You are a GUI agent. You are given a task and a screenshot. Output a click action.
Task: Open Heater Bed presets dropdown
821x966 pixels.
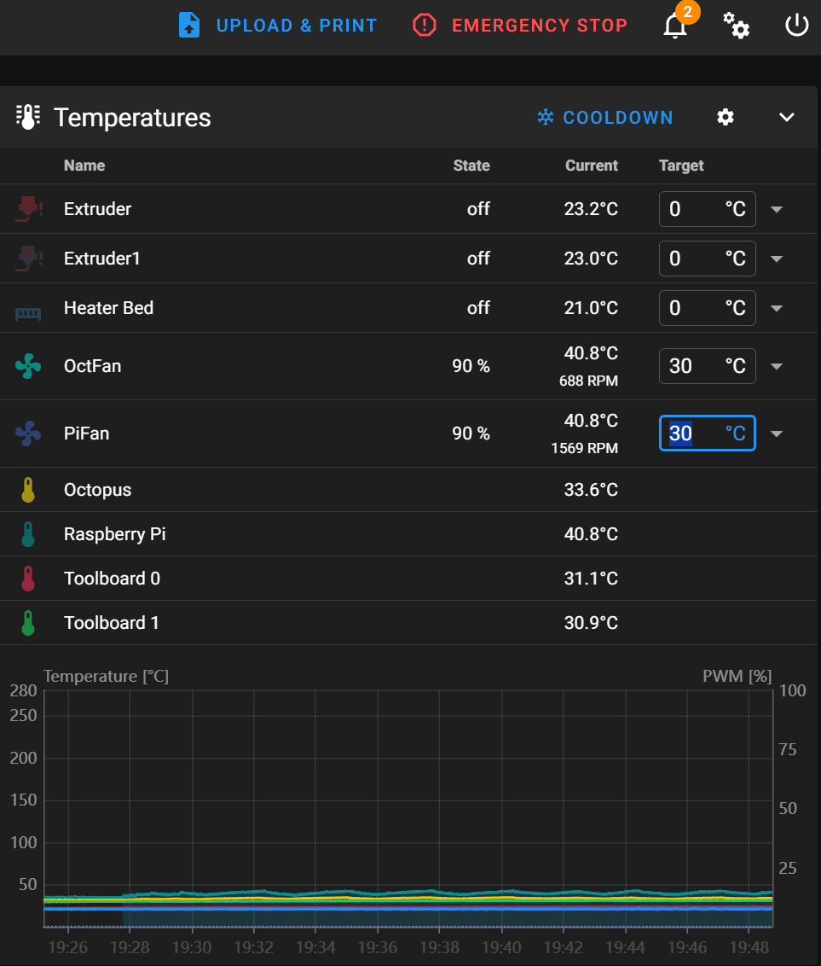777,308
